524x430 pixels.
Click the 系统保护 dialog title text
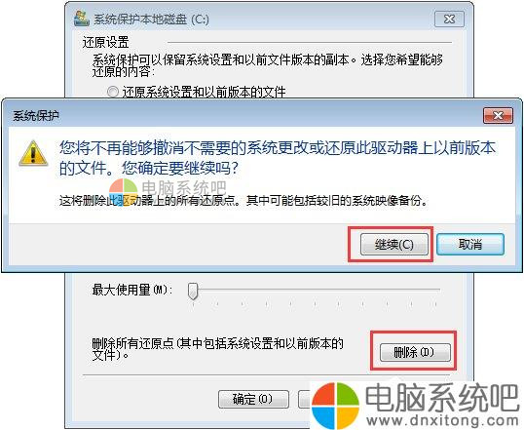tap(36, 116)
